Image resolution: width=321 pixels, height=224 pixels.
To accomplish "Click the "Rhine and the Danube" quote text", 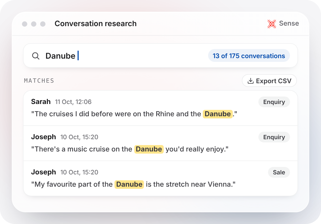I will tap(134, 114).
